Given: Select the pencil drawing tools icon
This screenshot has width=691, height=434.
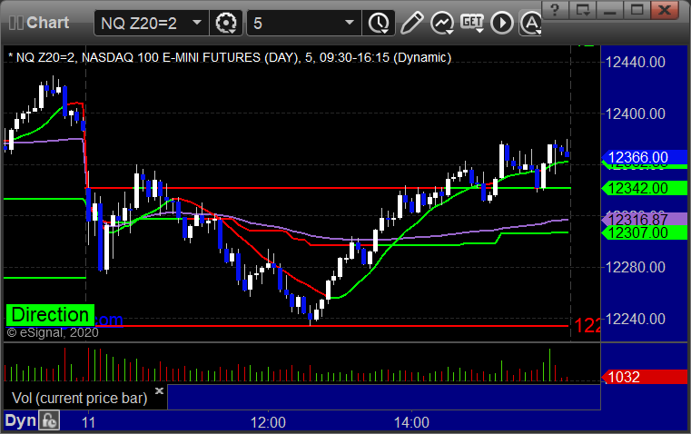Looking at the screenshot, I should (x=412, y=23).
